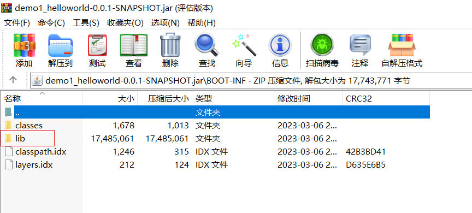Start Virus Scan (扫描病毒) icon

click(x=322, y=50)
